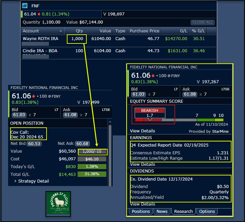Select the Wayne ROTH IRA account row
This screenshot has height=222, width=245.
[40, 39]
